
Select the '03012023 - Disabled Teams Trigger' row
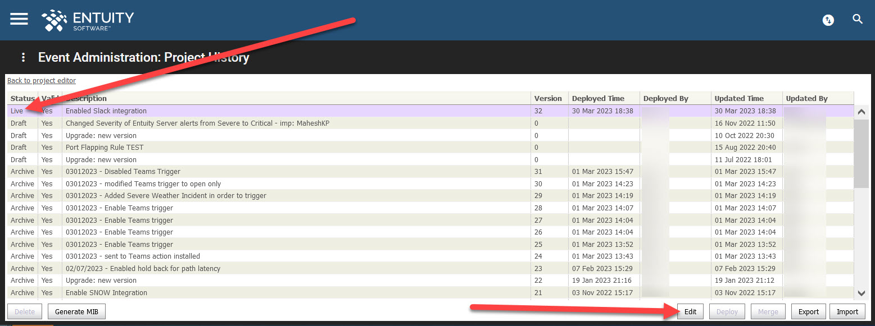pos(430,172)
